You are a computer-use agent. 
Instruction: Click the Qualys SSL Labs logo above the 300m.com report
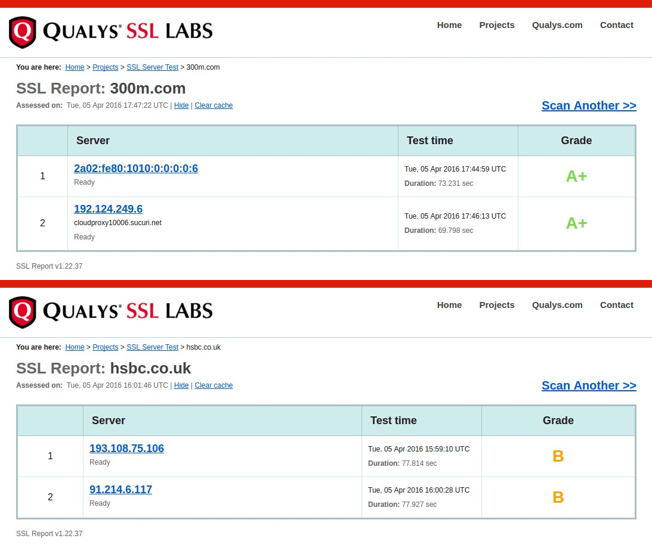[110, 32]
